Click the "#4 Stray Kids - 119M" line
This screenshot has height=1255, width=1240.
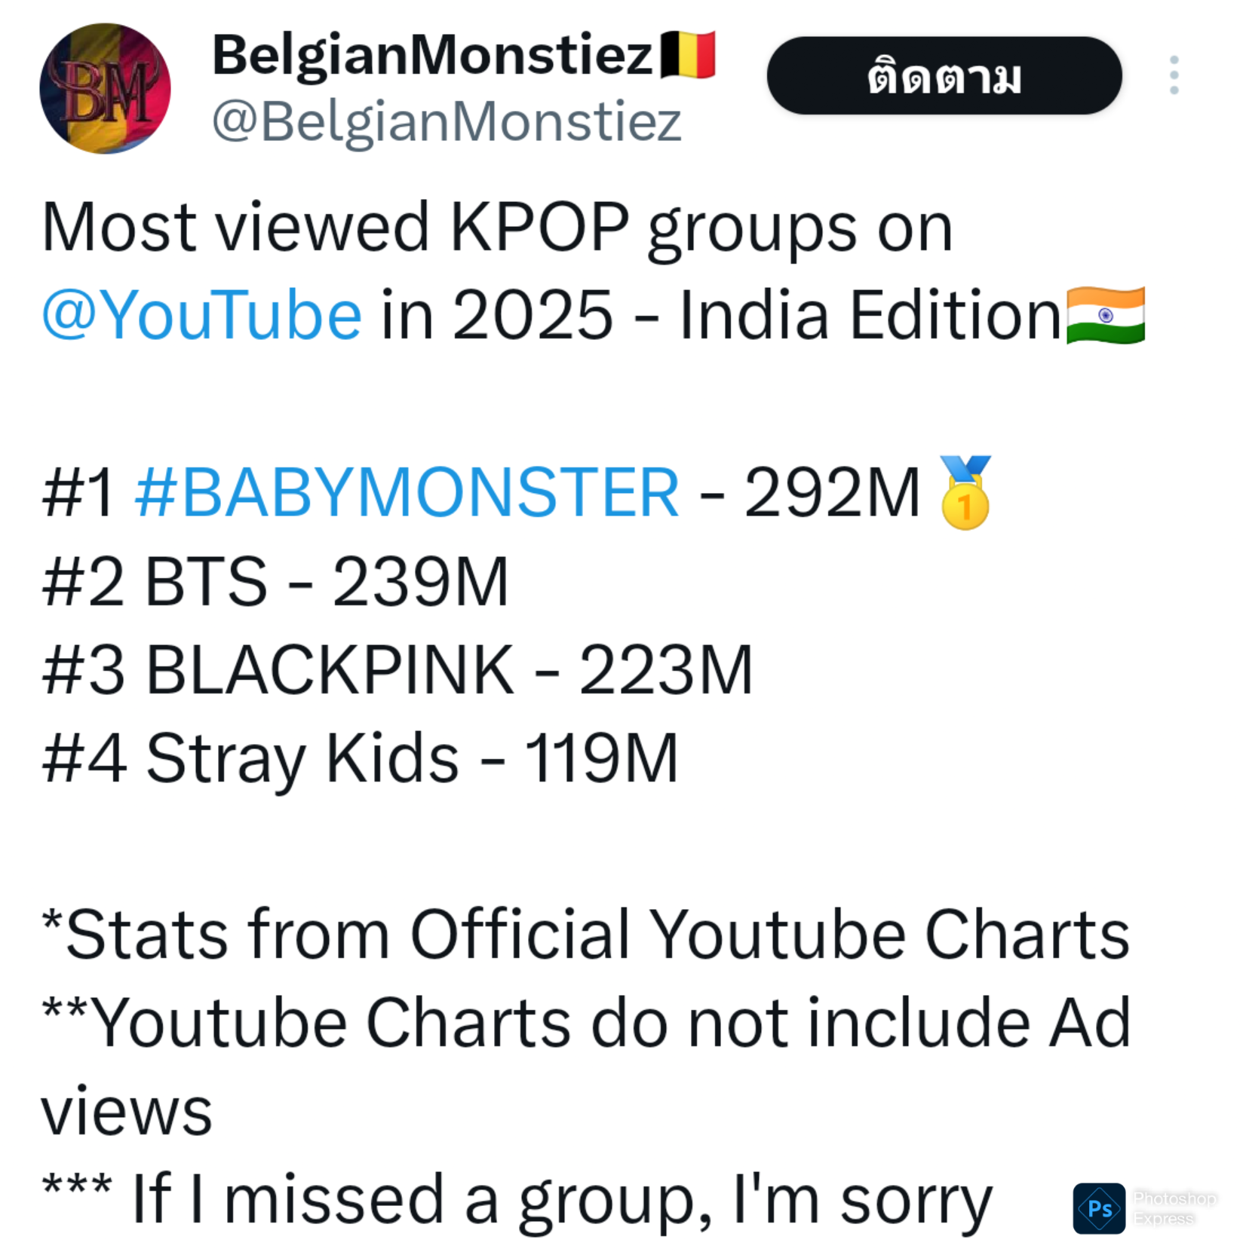pos(360,758)
